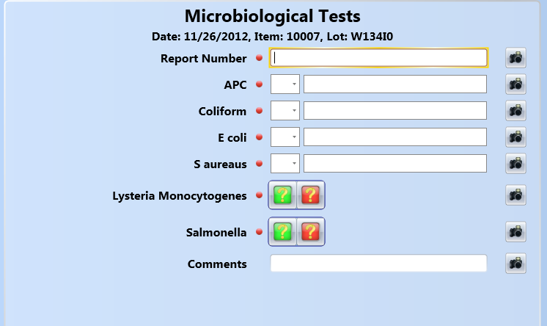This screenshot has width=547, height=326.
Task: Click into the Comments text box
Action: (378, 264)
